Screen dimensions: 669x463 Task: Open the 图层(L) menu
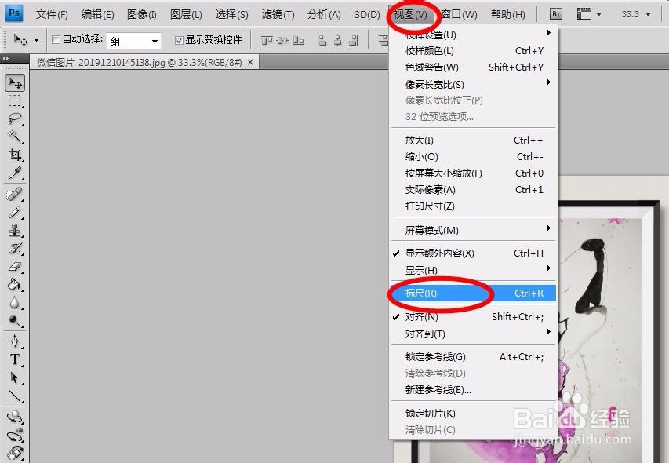click(x=186, y=14)
